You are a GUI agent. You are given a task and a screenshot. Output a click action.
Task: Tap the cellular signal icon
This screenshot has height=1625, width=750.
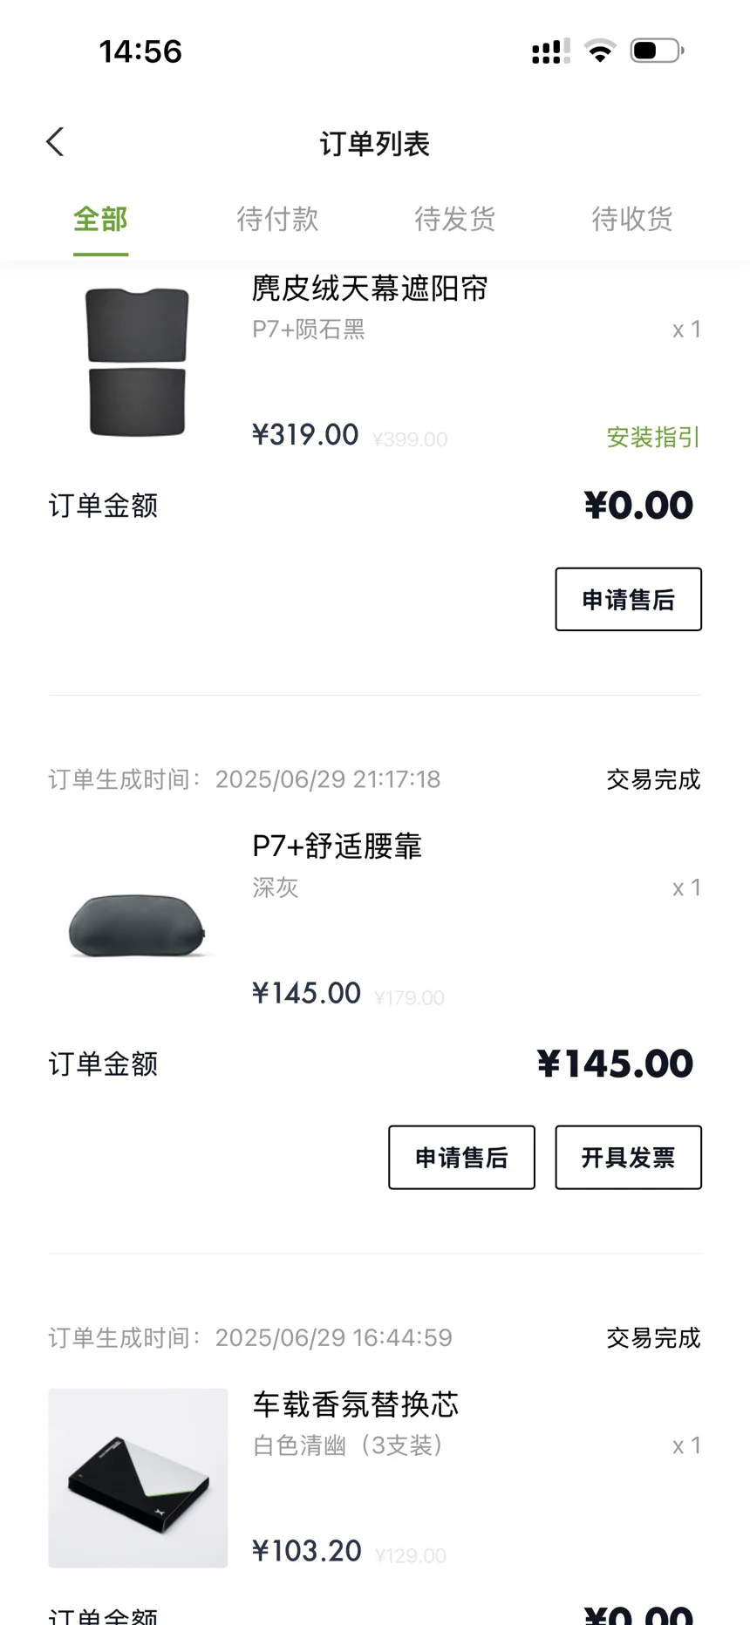550,51
